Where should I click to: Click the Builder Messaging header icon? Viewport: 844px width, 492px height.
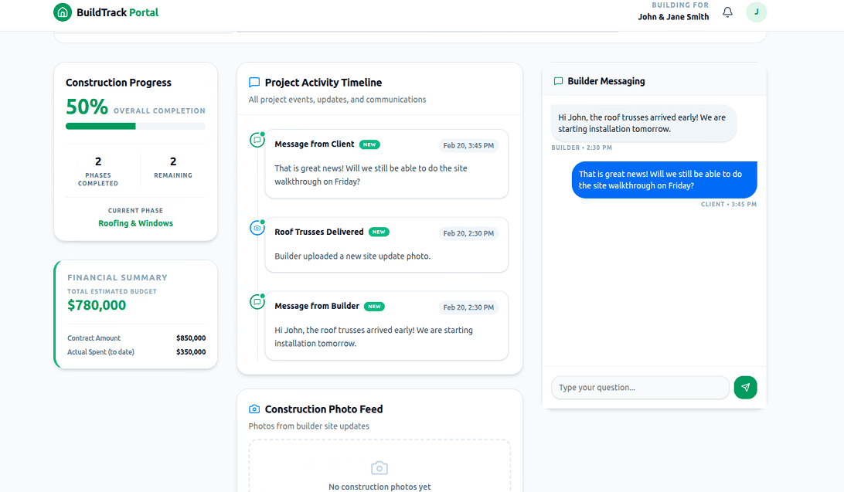tap(558, 81)
